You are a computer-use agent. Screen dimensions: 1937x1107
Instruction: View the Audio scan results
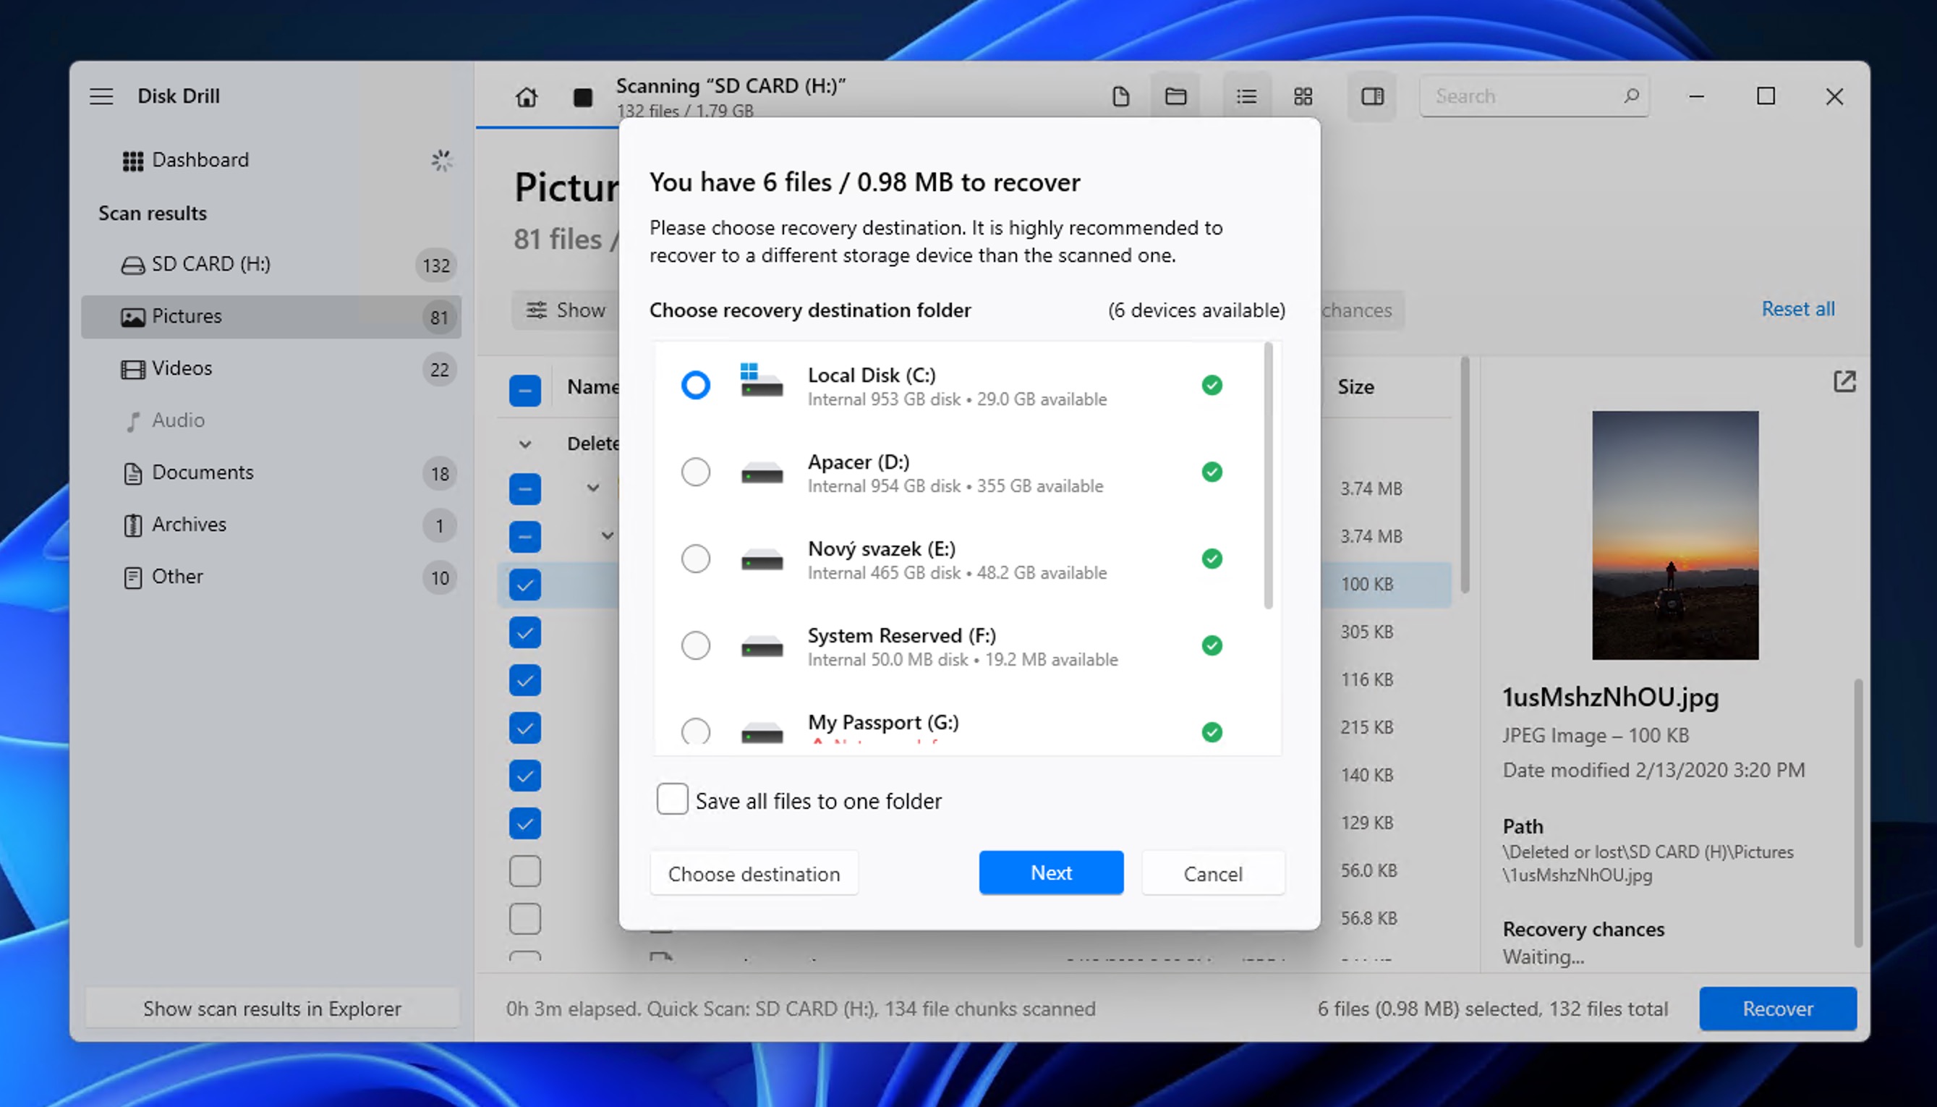(178, 420)
